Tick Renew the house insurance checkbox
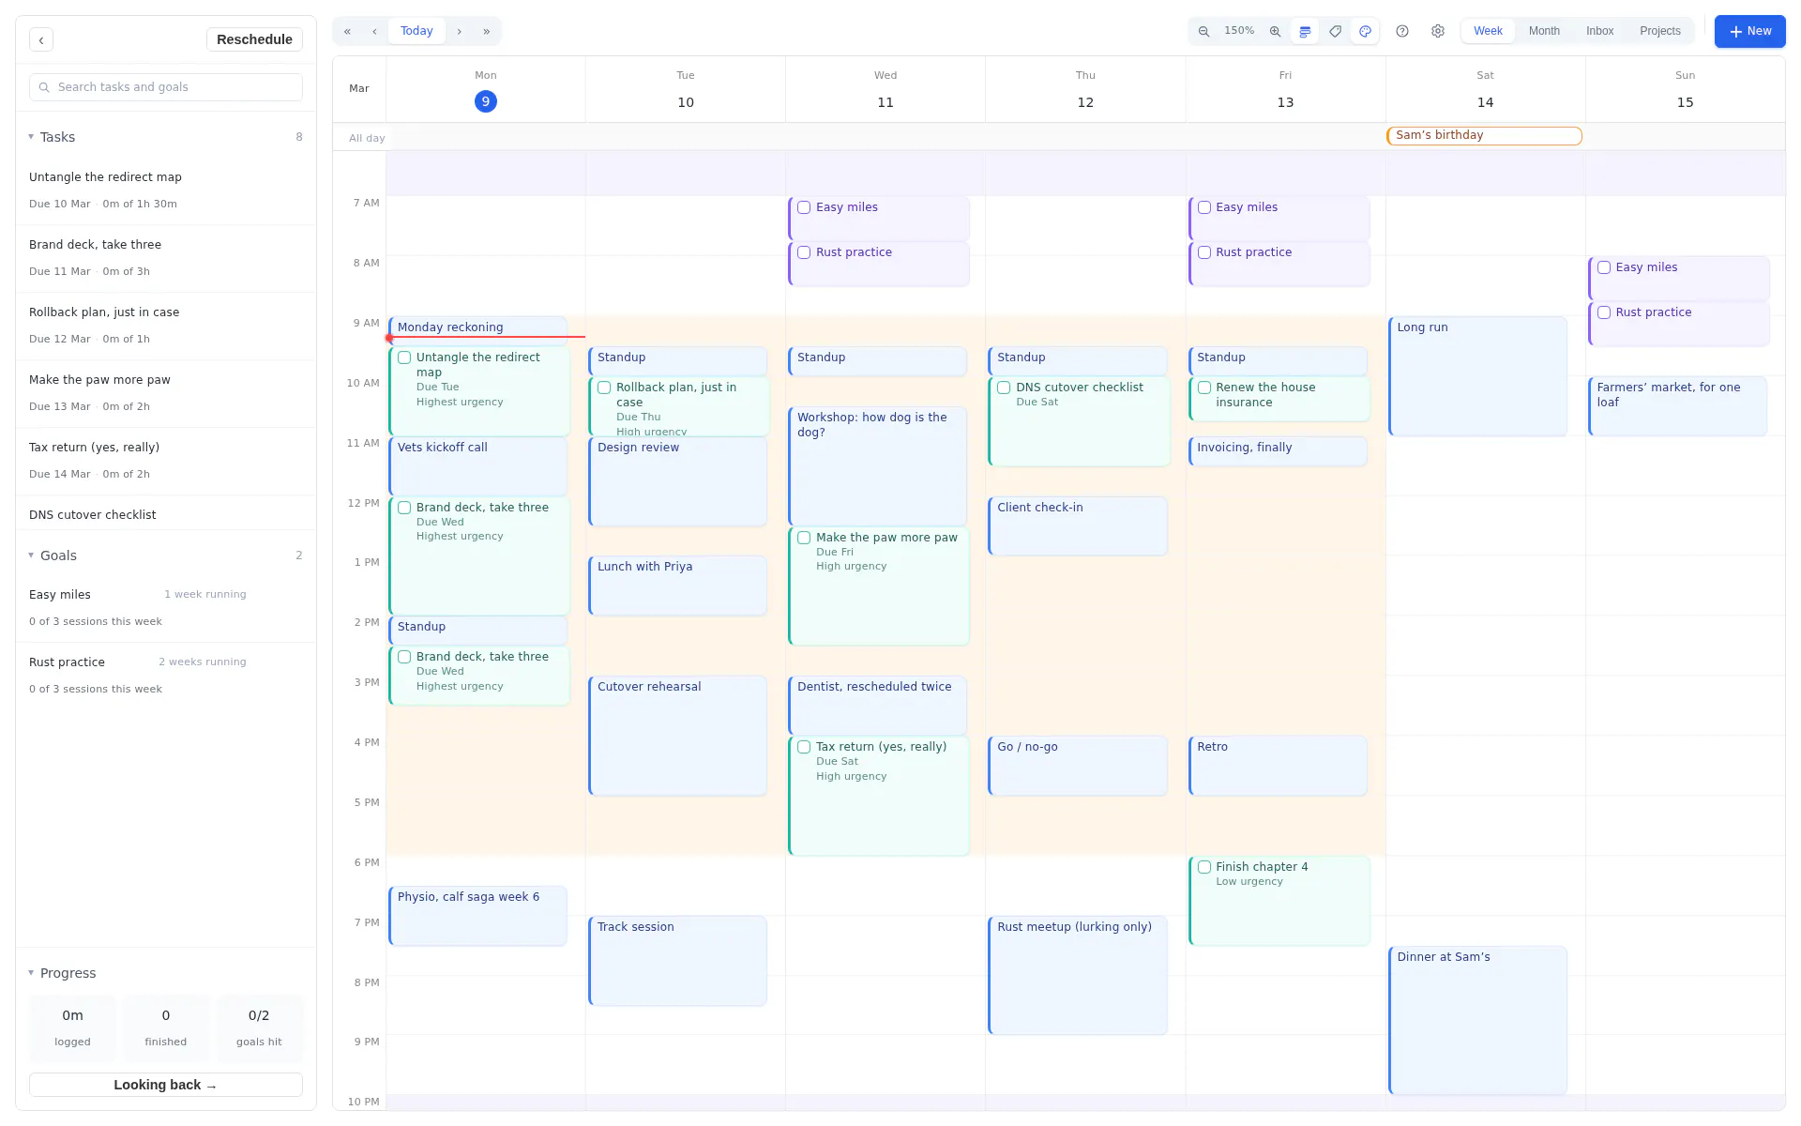The height and width of the screenshot is (1126, 1801). [x=1204, y=388]
